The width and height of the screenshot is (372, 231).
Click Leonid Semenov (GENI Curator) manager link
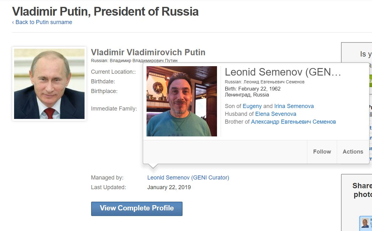(188, 178)
